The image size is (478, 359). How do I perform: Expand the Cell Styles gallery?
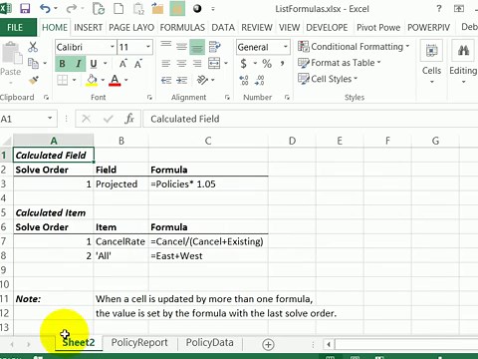(x=328, y=79)
